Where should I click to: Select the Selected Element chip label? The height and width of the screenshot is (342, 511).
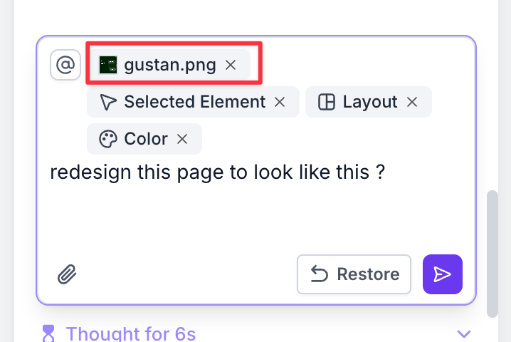(x=194, y=102)
